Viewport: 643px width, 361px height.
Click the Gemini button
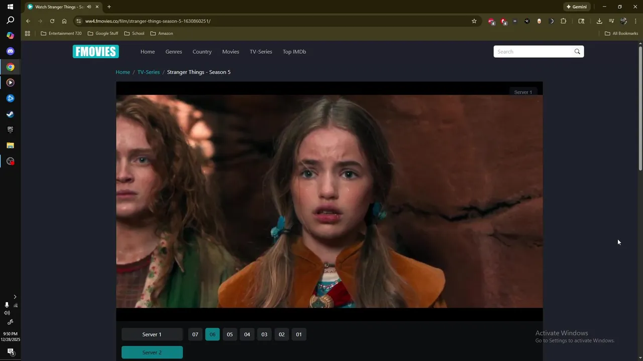click(x=576, y=7)
